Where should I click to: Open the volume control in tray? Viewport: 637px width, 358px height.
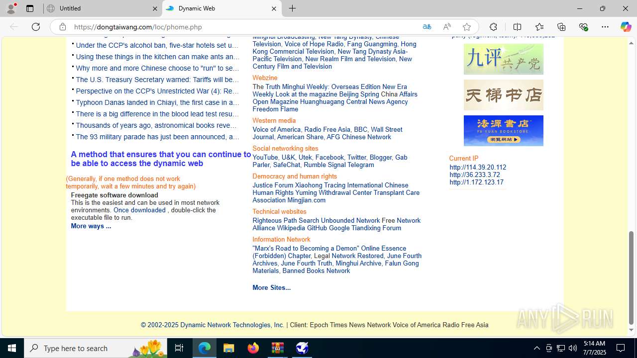pyautogui.click(x=573, y=348)
